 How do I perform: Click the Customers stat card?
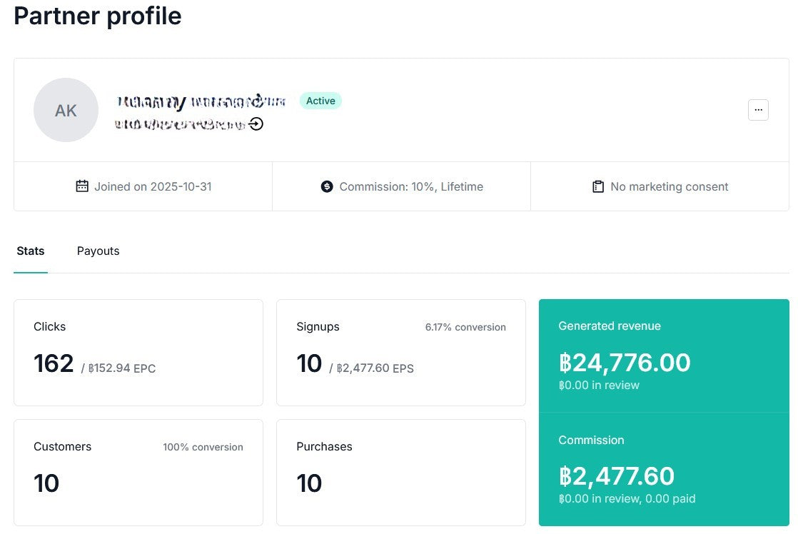point(138,472)
